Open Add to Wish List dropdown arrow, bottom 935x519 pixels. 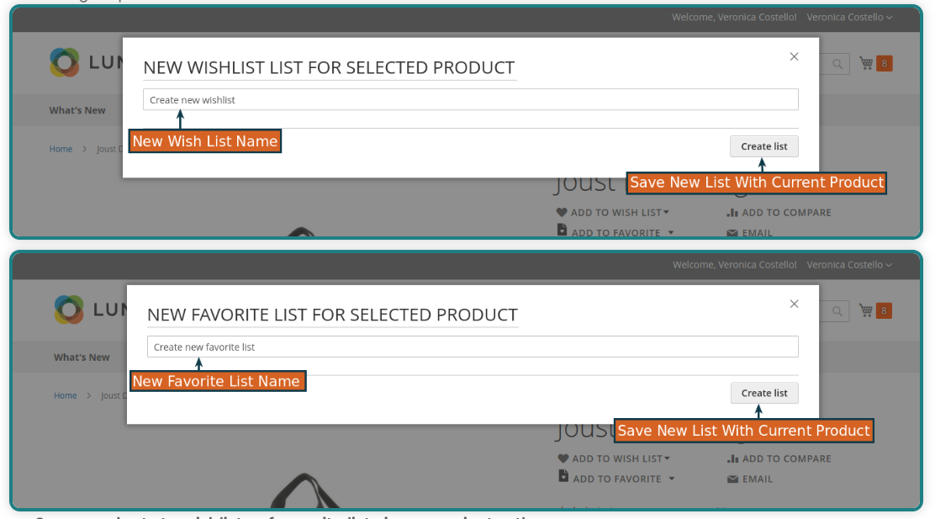667,458
